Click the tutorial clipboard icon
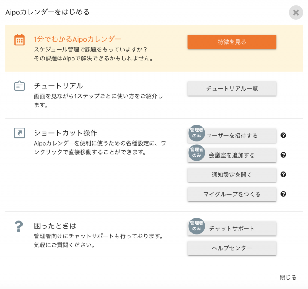The image size is (308, 289). pyautogui.click(x=20, y=86)
